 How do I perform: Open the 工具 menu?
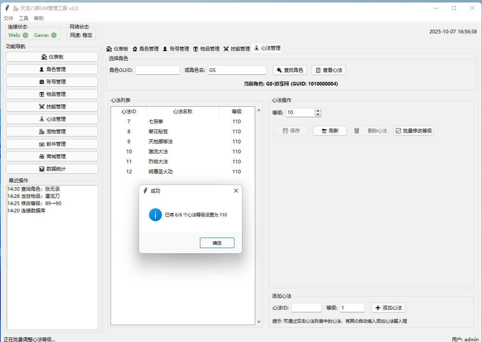[24, 18]
